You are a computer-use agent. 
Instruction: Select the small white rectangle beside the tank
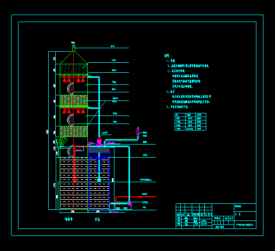coord(112,180)
